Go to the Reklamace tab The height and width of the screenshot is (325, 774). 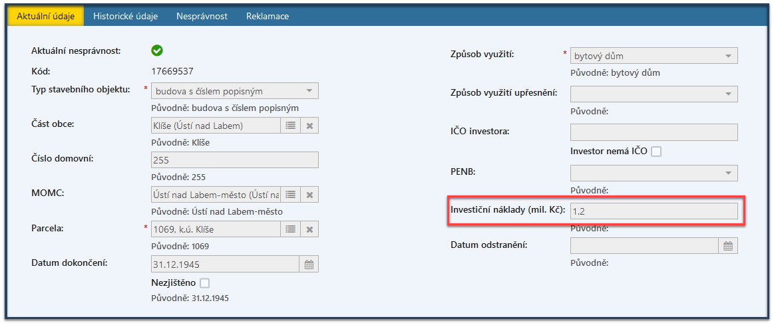click(x=268, y=16)
